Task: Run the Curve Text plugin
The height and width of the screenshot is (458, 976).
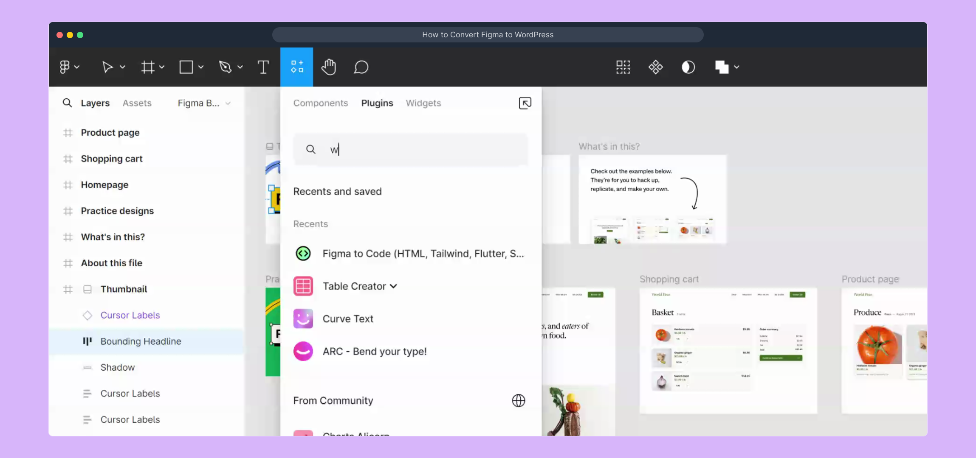Action: [x=348, y=319]
